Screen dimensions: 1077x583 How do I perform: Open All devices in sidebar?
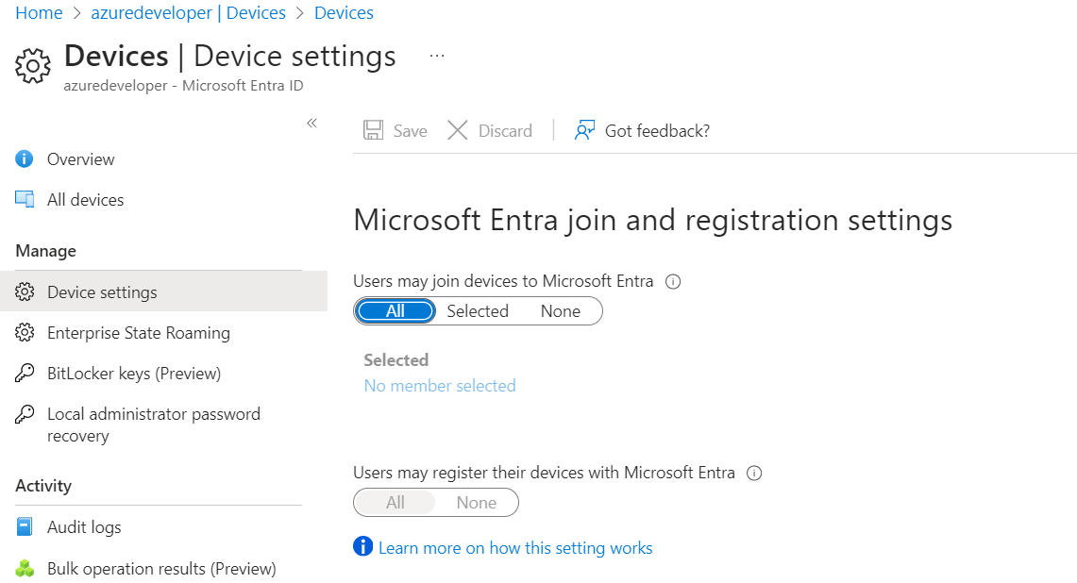pyautogui.click(x=86, y=200)
